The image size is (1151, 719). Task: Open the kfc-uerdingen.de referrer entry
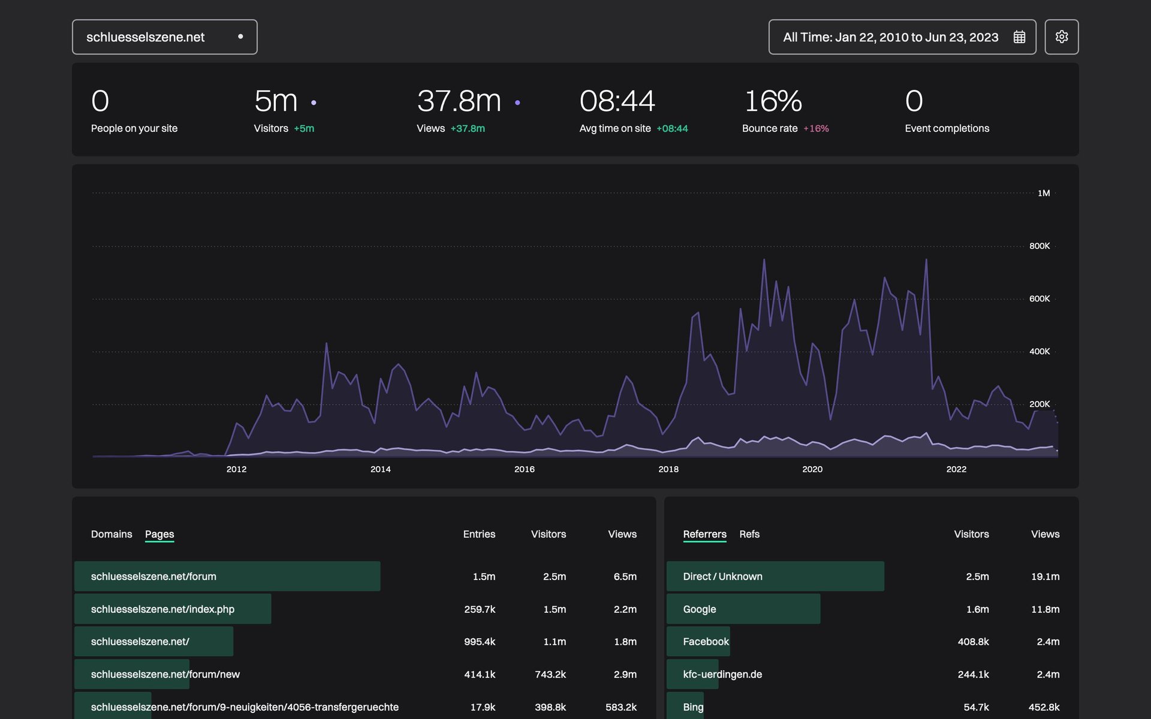point(722,673)
